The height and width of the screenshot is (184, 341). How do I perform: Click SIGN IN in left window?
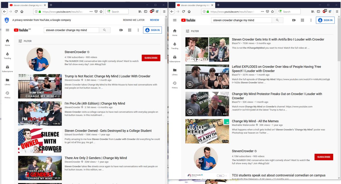pos(152,30)
